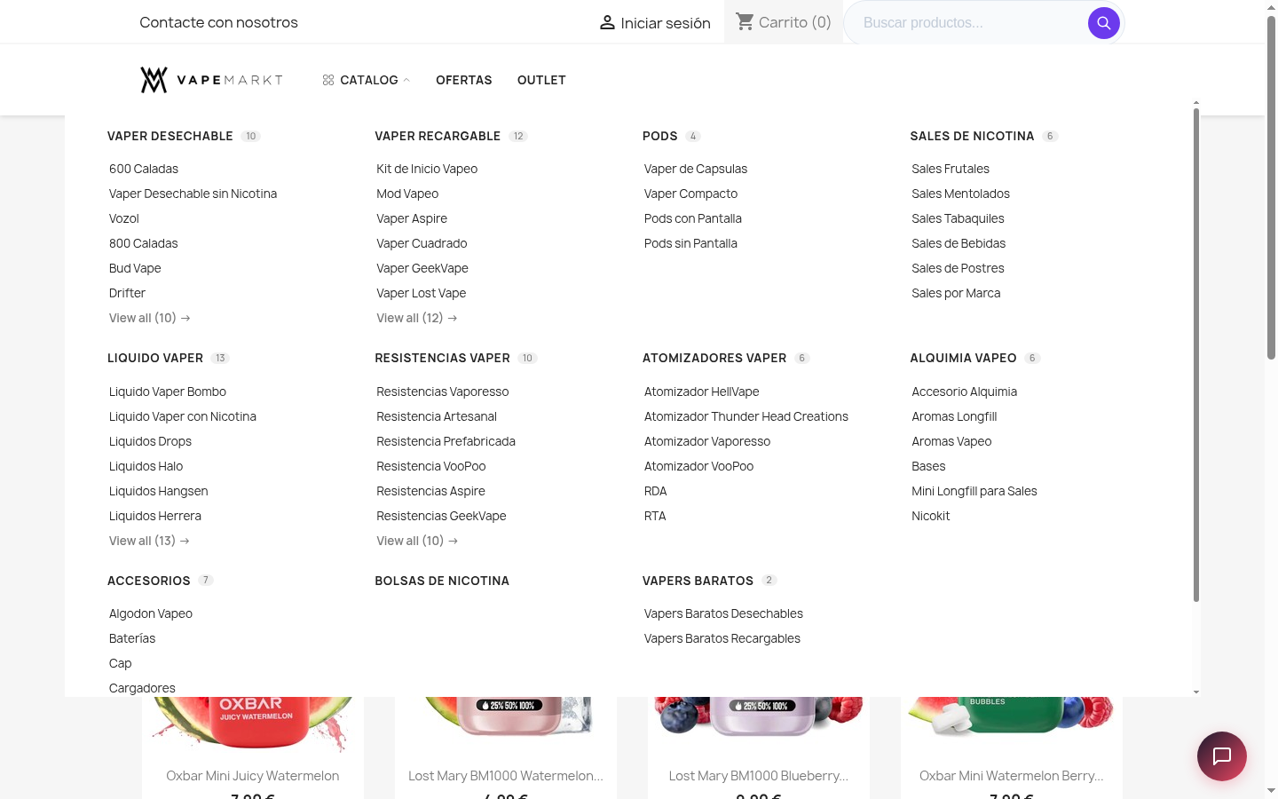The width and height of the screenshot is (1278, 799).
Task: Click the mega menu vertical scrollbar
Action: point(1196,355)
